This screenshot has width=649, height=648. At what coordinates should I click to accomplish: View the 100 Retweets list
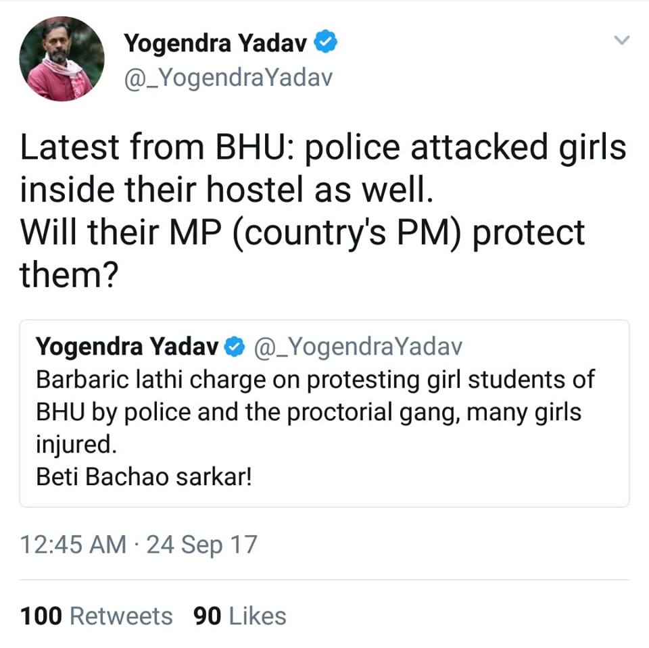tap(96, 616)
